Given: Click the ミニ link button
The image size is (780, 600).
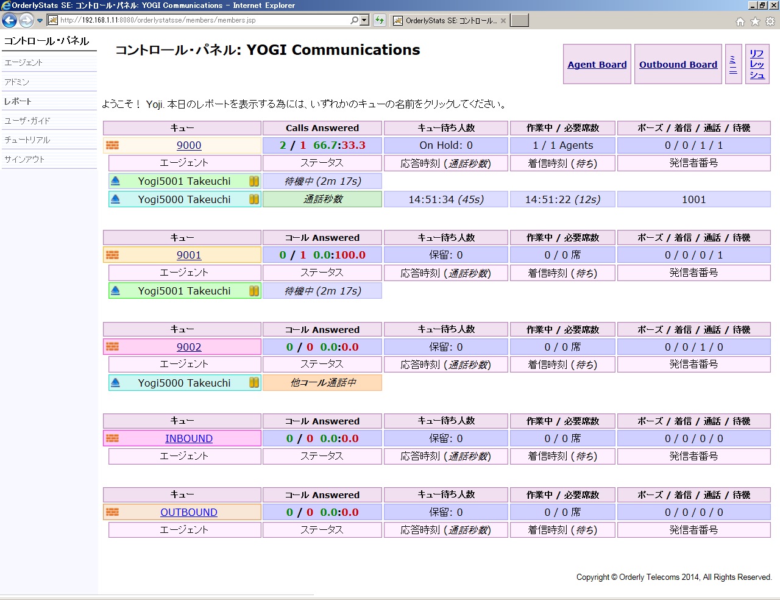Looking at the screenshot, I should [733, 64].
